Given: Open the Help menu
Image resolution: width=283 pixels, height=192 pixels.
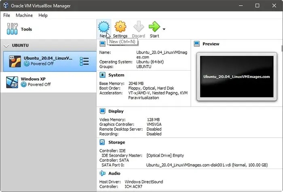Looking at the screenshot, I should coord(43,15).
